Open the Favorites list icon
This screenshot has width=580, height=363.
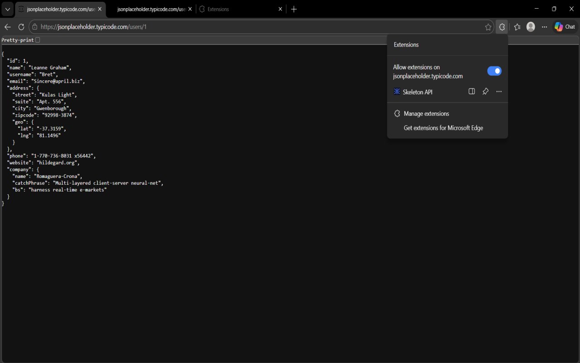click(x=517, y=27)
